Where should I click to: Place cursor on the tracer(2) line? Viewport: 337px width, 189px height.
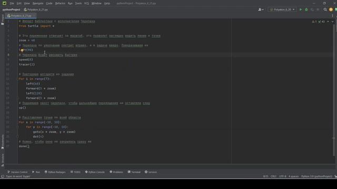27,65
